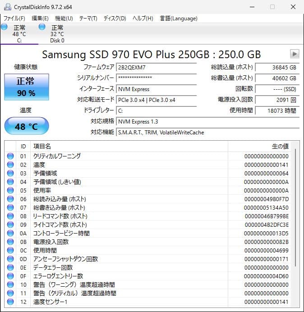Click the rotation rate value ---- (SSD)
Image resolution: width=304 pixels, height=312 pixels.
click(277, 89)
